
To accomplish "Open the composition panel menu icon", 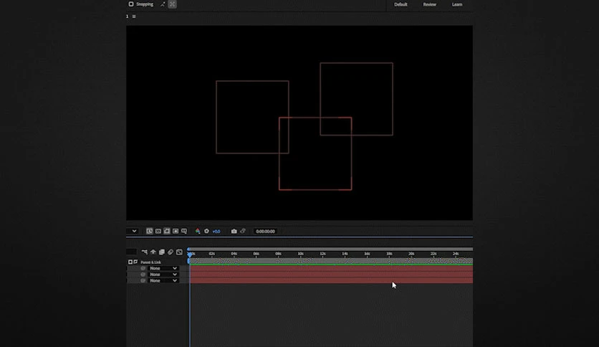I will click(134, 16).
